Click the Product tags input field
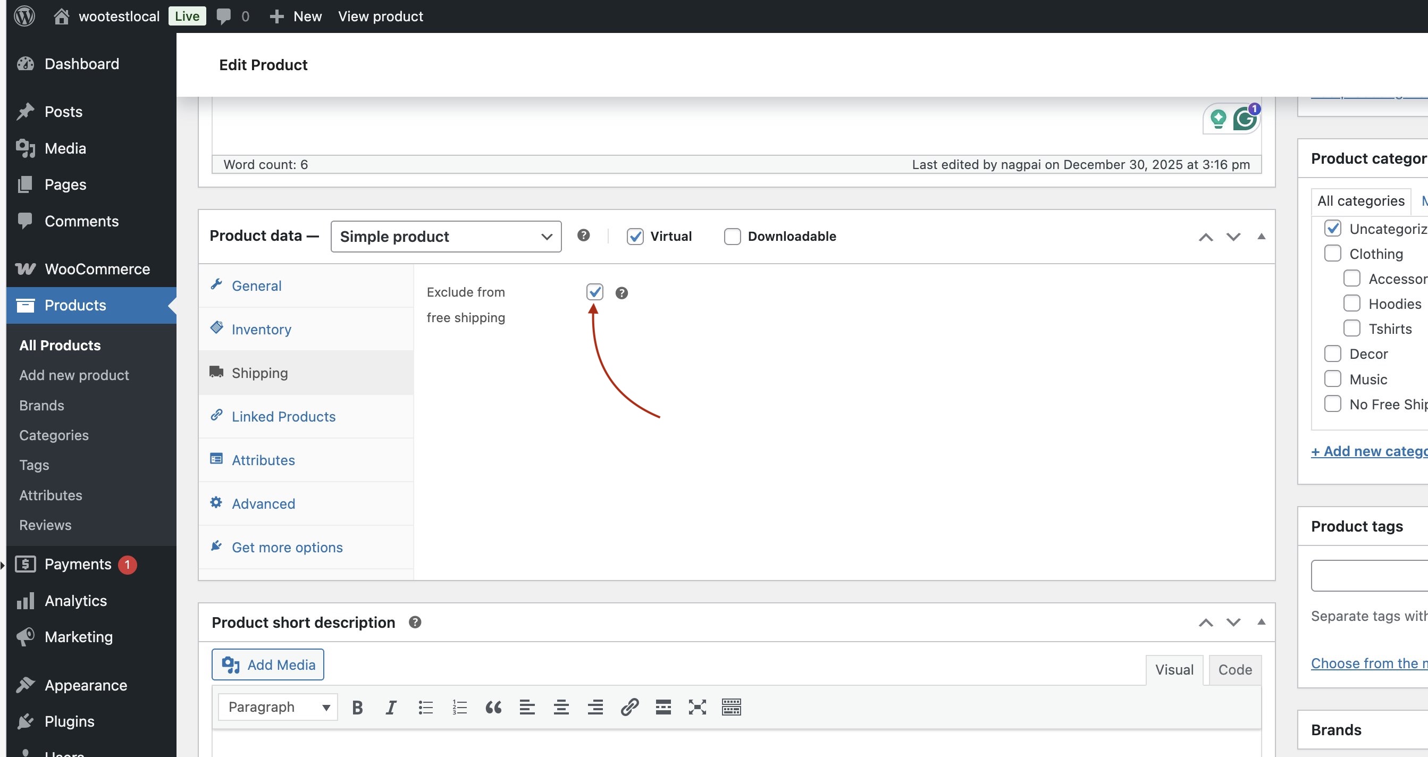The width and height of the screenshot is (1428, 757). (x=1369, y=575)
